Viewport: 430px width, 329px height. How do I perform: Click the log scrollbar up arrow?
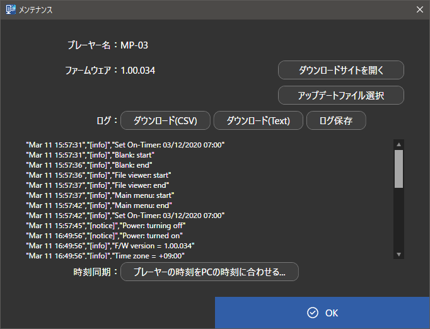pos(398,144)
